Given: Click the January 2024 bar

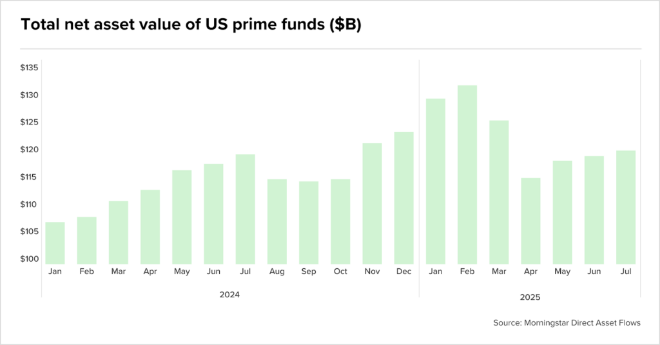Looking at the screenshot, I should [x=55, y=243].
